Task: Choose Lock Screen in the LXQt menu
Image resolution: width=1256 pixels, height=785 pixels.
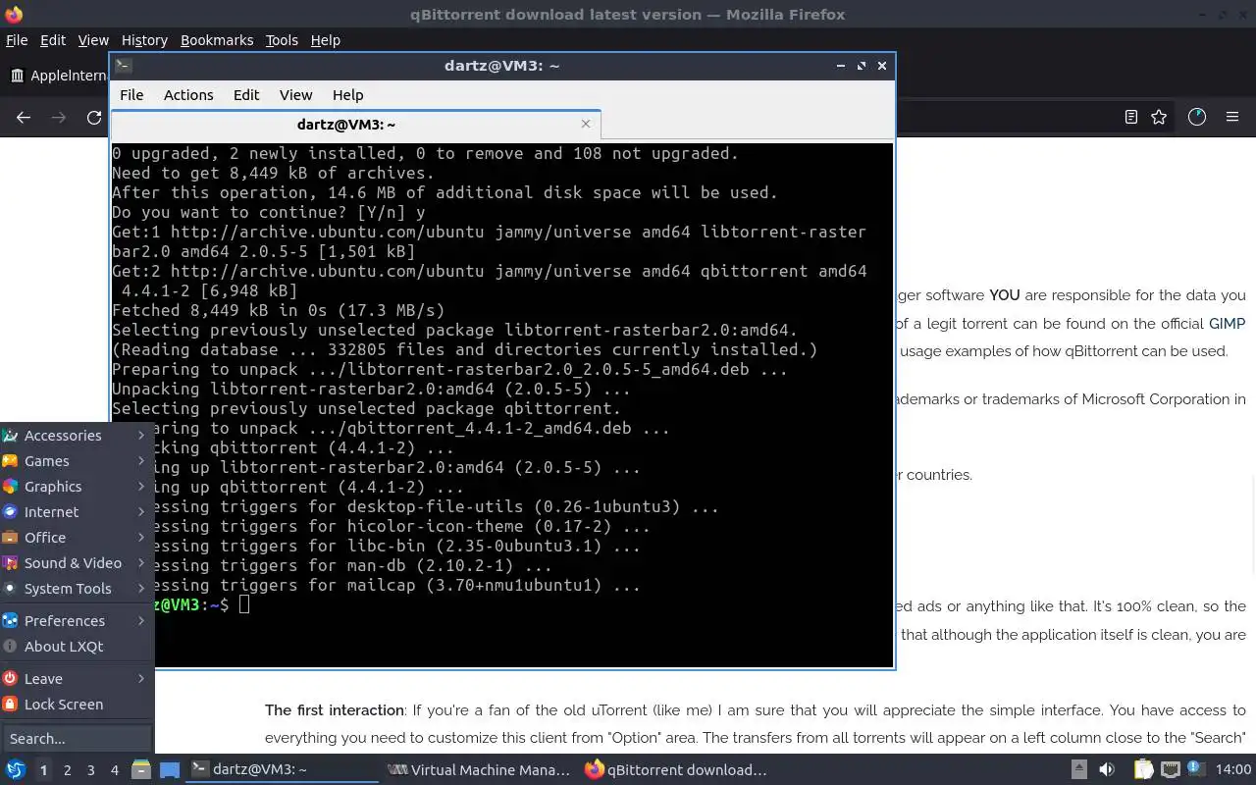Action: pyautogui.click(x=77, y=704)
